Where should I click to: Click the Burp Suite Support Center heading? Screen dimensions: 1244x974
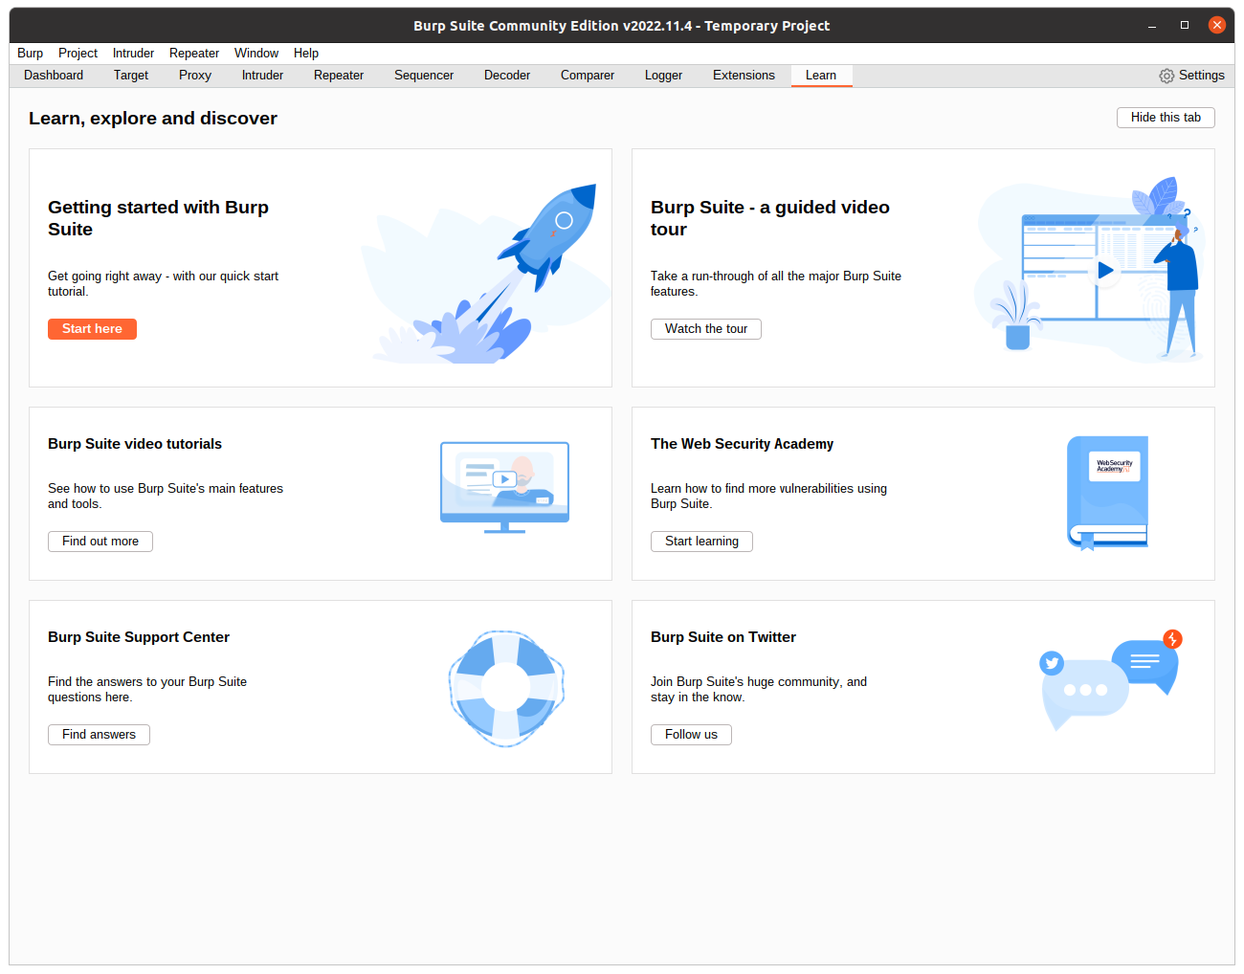tap(139, 637)
